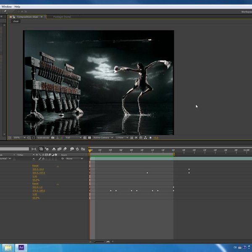The width and height of the screenshot is (252, 252).
Task: Click the show channel color icon
Action: pyautogui.click(x=63, y=138)
